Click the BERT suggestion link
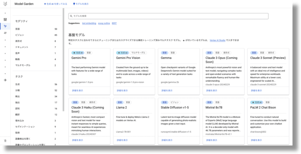 (x=114, y=23)
